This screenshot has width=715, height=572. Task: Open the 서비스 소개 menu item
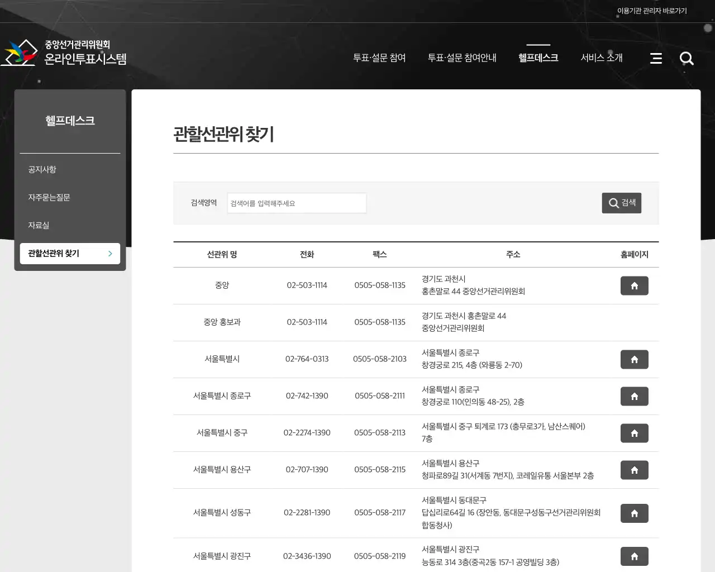(601, 57)
